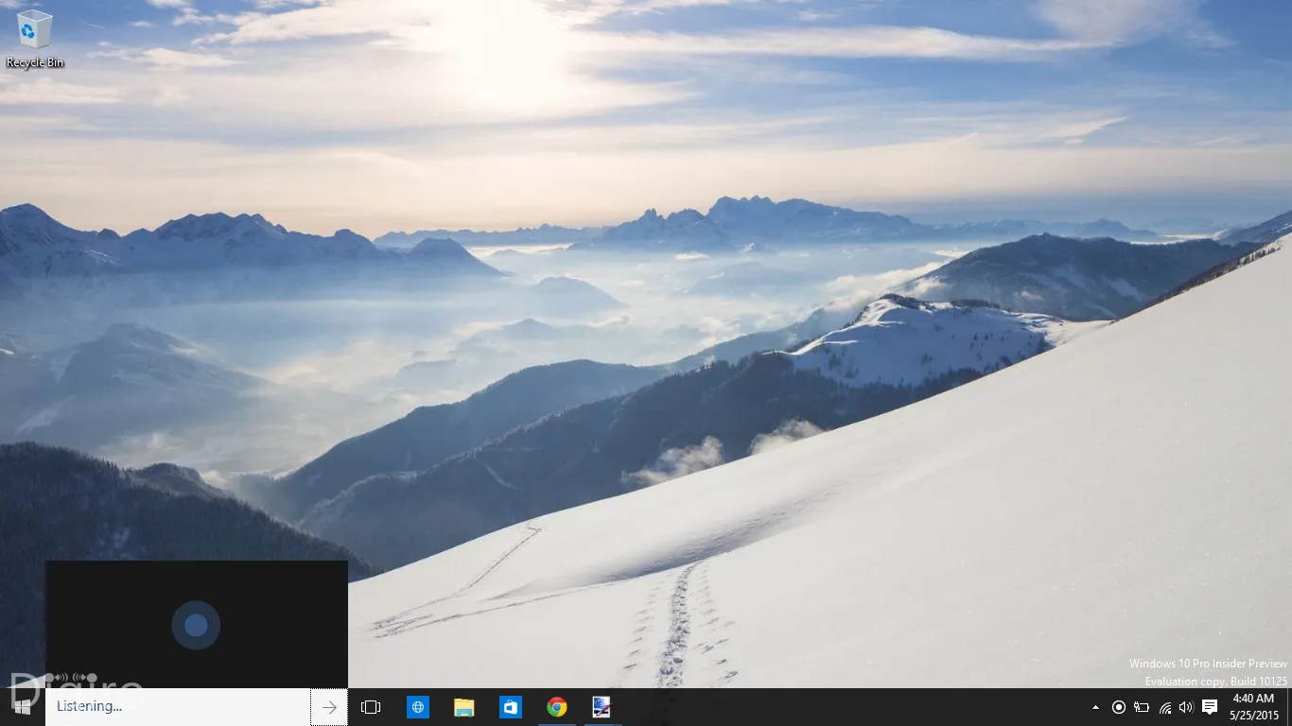Open the clock showing 4:40 AM
The height and width of the screenshot is (726, 1292).
click(x=1253, y=707)
